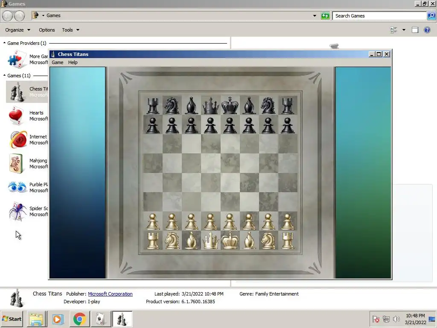
Task: Select the white bishop on c1
Action: click(191, 240)
